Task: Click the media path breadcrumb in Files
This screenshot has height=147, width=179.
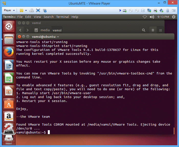Action: pyautogui.click(x=45, y=30)
